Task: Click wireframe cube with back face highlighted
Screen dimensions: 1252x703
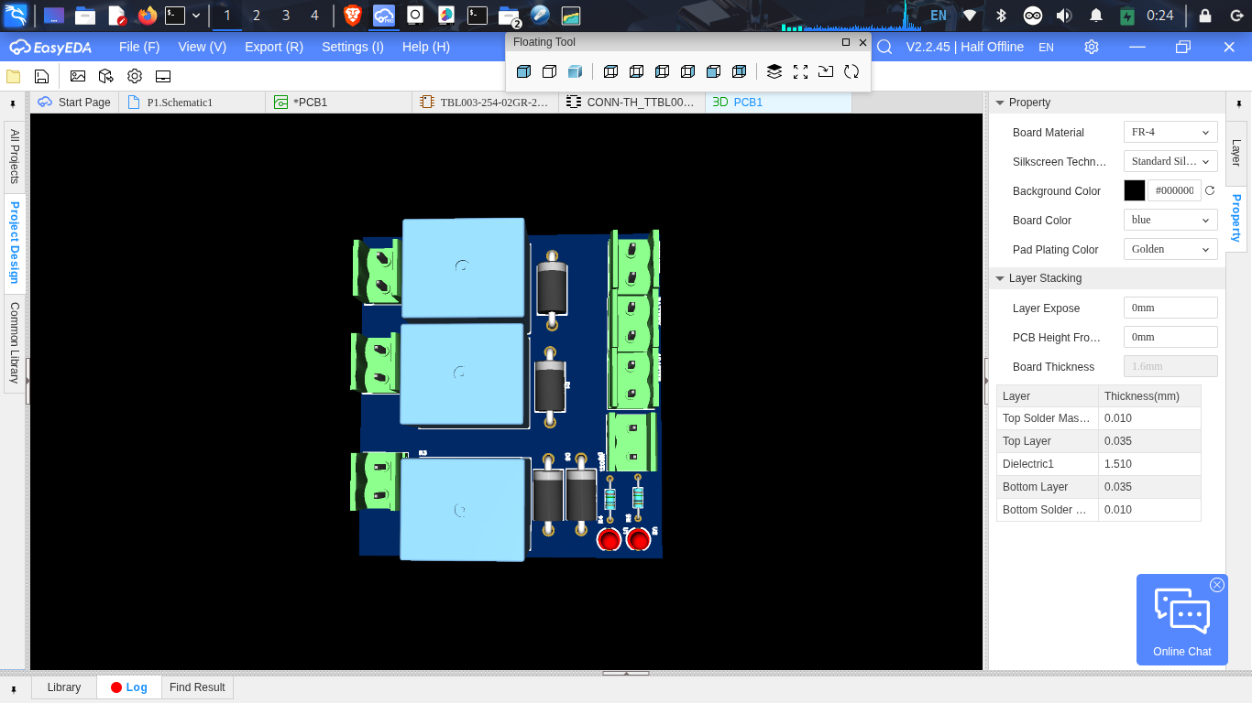Action: [739, 71]
